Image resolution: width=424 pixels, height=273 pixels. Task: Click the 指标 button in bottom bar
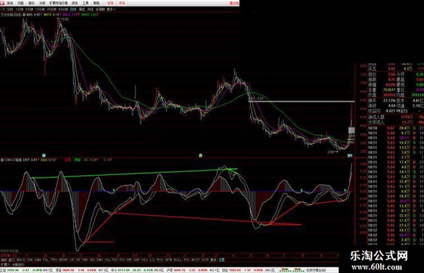(4, 260)
